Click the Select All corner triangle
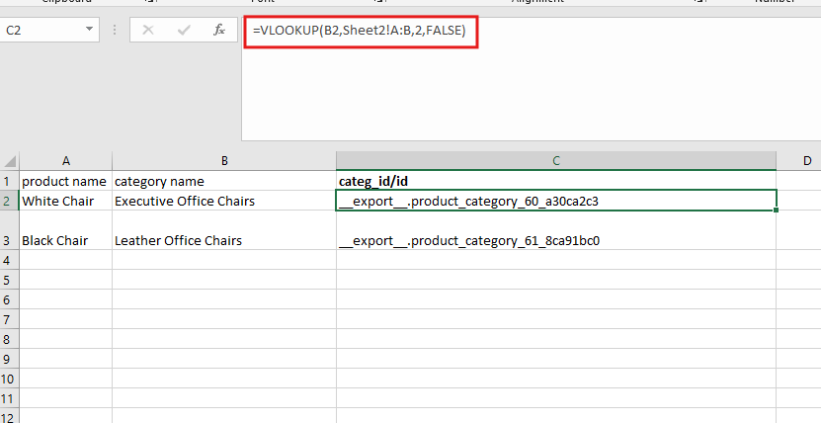Image resolution: width=821 pixels, height=423 pixels. [x=9, y=160]
